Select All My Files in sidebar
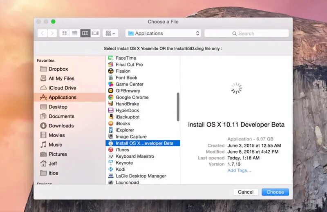The image size is (327, 212). (x=69, y=78)
